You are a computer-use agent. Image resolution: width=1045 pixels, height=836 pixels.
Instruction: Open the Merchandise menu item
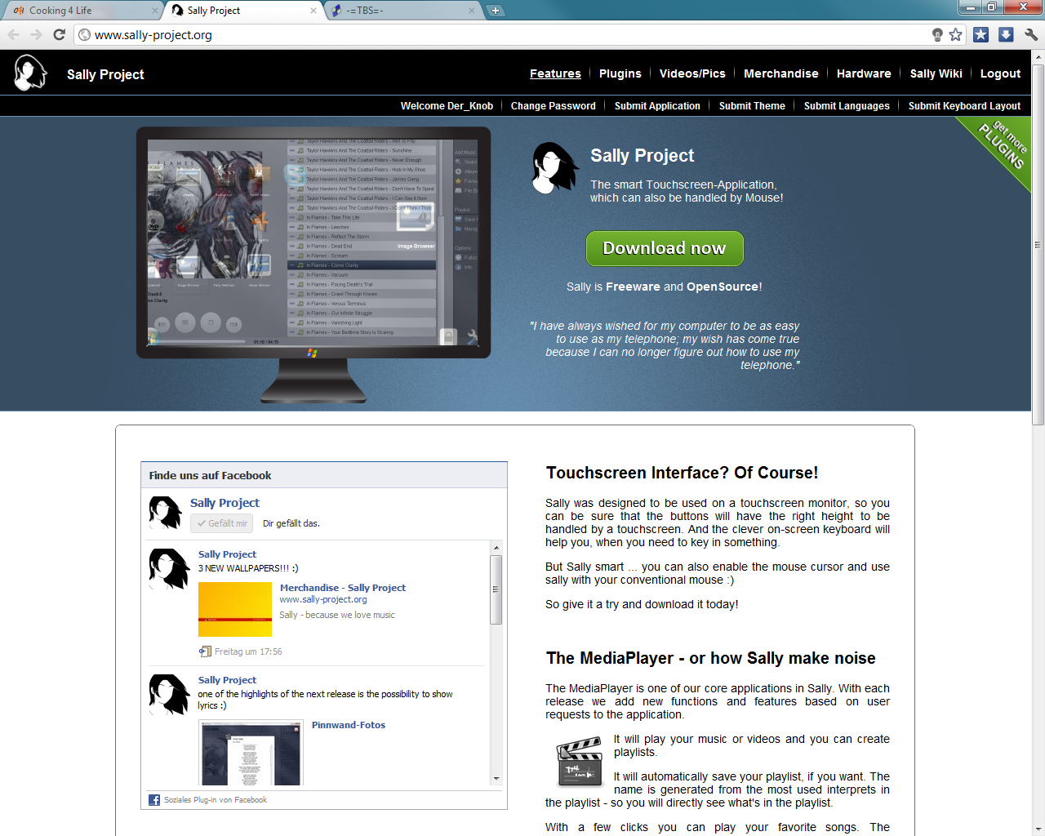(x=781, y=73)
